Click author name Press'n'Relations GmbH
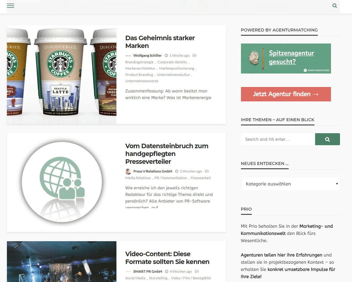Viewport: 352px width, 282px height. pyautogui.click(x=153, y=171)
